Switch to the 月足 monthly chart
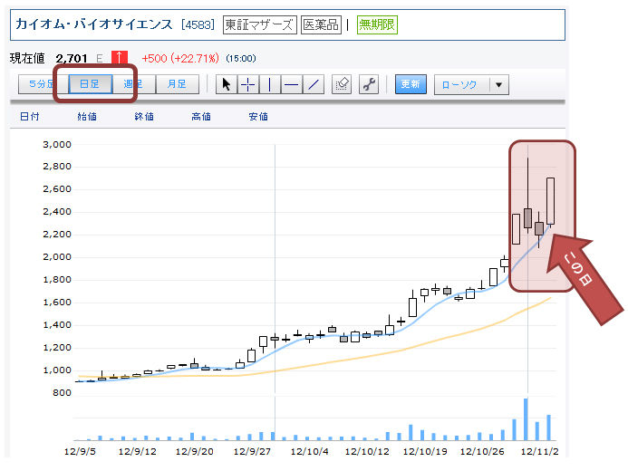Screen dimensions: 628x471 point(178,84)
